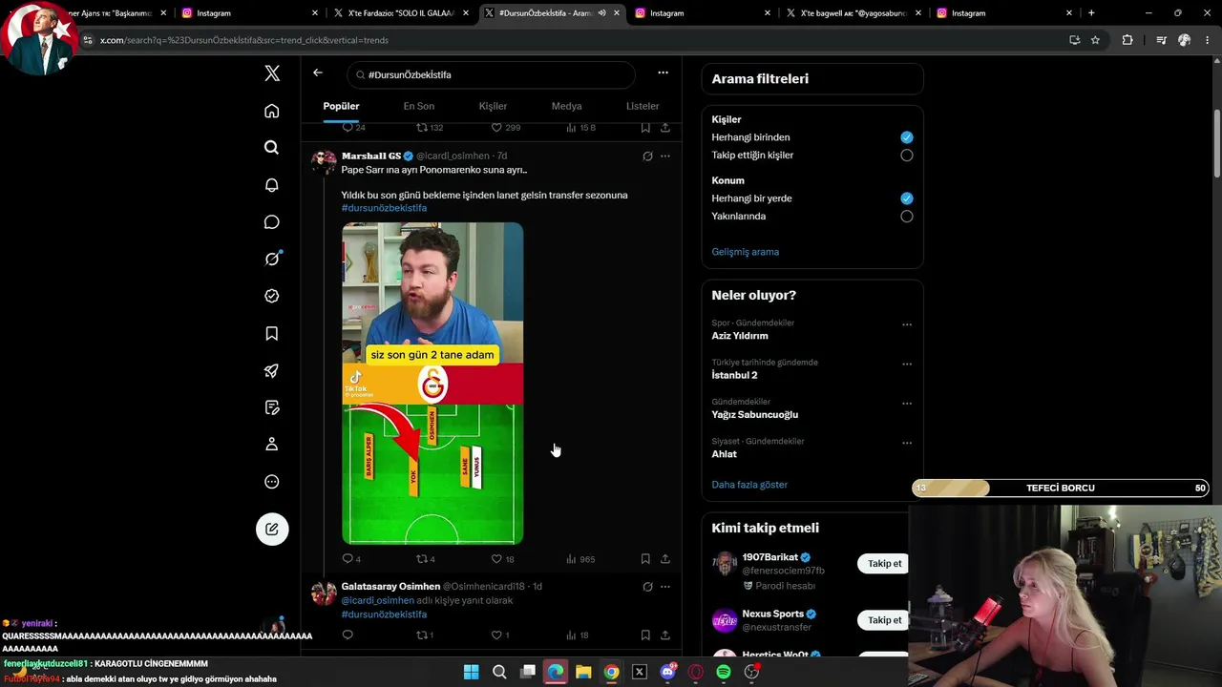Click the #DursunÖzbekİstifa search box

[x=492, y=74]
